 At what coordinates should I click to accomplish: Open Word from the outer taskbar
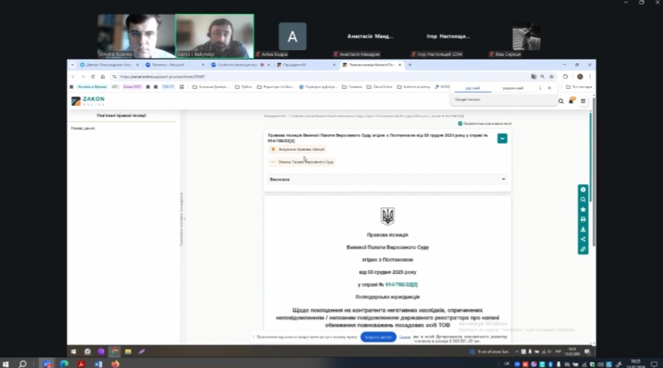pyautogui.click(x=98, y=364)
